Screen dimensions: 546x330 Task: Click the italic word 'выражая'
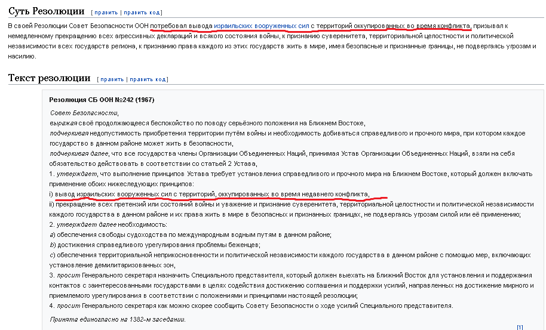tap(63, 123)
